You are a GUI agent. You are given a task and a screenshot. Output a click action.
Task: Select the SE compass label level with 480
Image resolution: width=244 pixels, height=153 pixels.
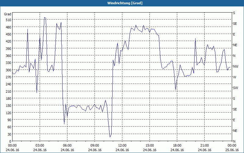pos(235,24)
